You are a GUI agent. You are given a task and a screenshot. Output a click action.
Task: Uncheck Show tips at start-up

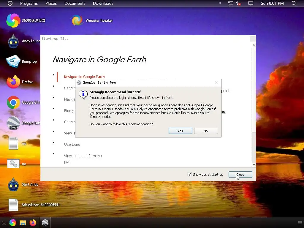pos(190,174)
